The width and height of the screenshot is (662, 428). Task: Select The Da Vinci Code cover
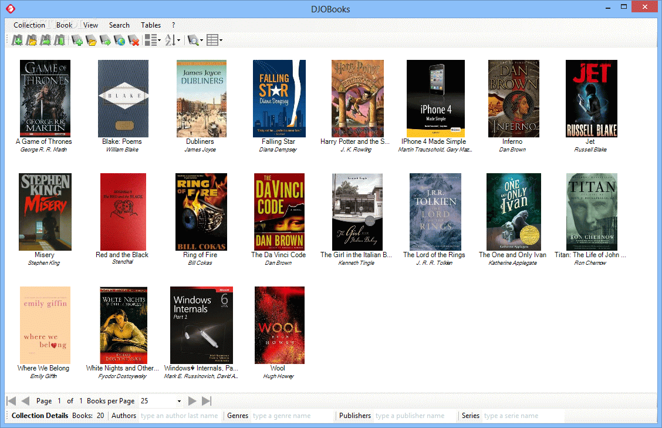pos(279,212)
